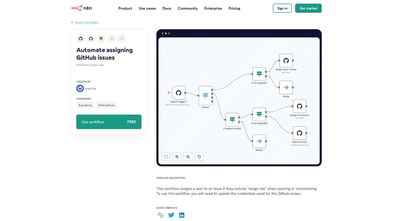Share the template on LinkedIn
393x221 pixels.
tap(182, 215)
